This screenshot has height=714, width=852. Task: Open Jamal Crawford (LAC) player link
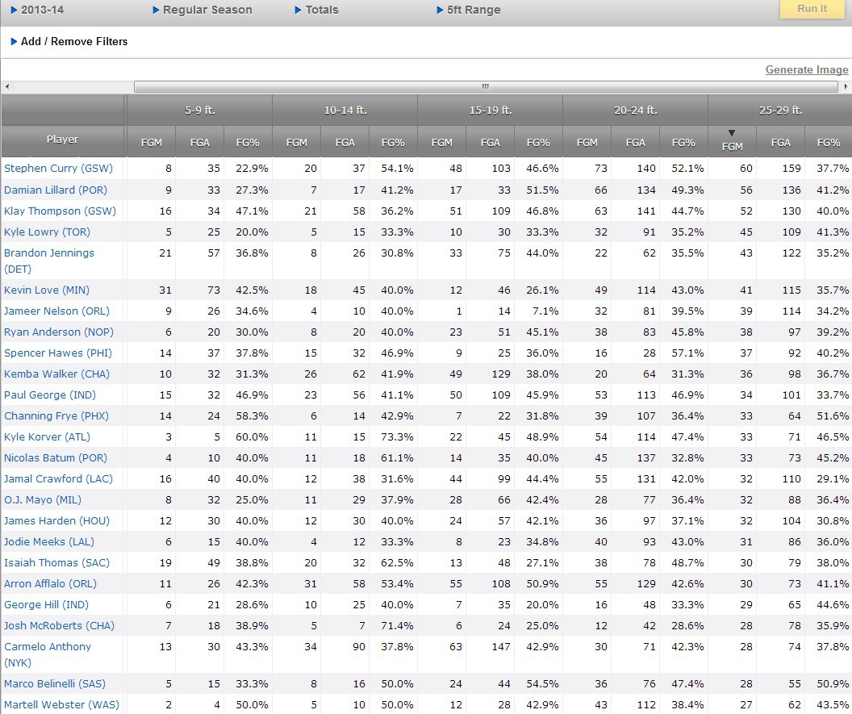click(x=58, y=478)
